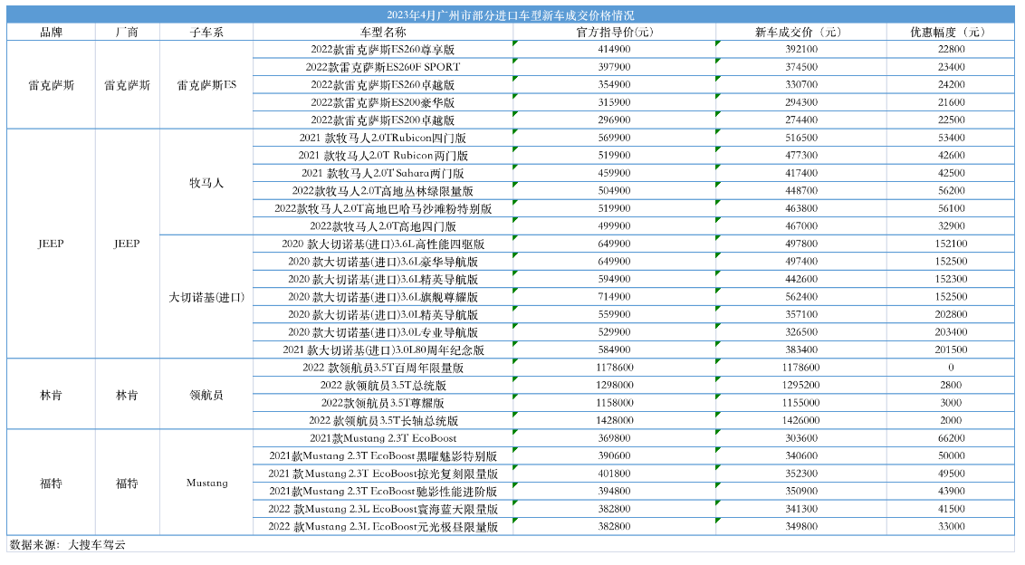The height and width of the screenshot is (565, 1025).
Task: Select the 厂商 column header
Action: click(x=127, y=32)
